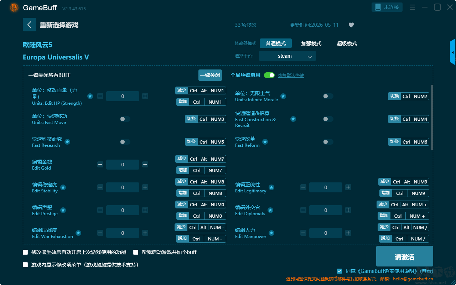Decrease Edit Prestige with minus button
Image resolution: width=456 pixels, height=285 pixels.
(100, 210)
